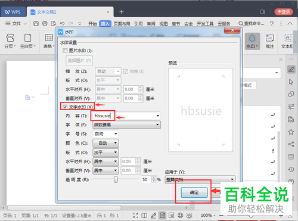Click the 文本框 text box icon
298x221 pixels.
[x=287, y=41]
